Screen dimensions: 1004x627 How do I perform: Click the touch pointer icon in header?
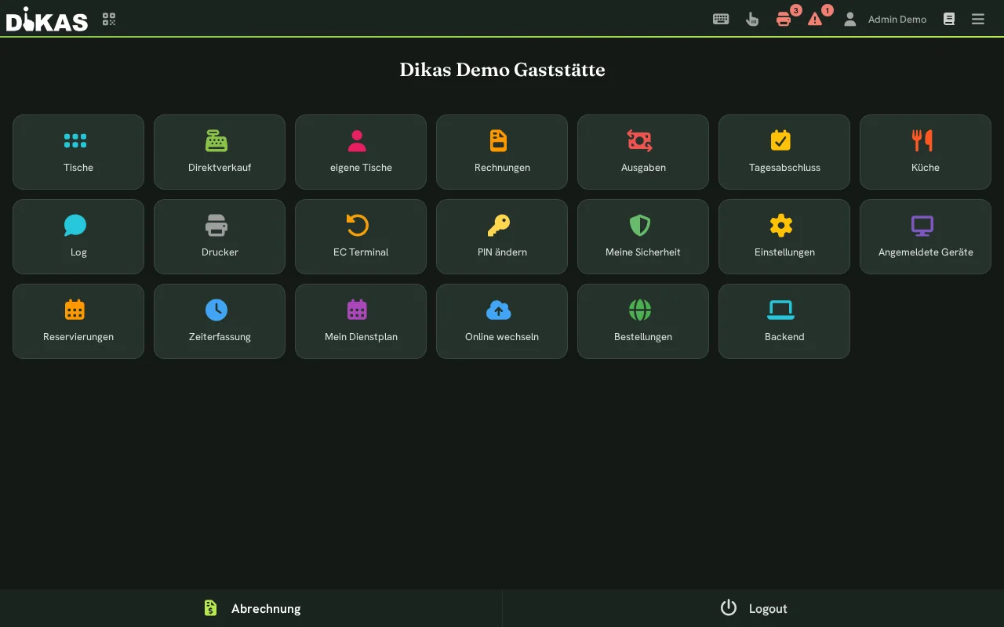pos(752,19)
